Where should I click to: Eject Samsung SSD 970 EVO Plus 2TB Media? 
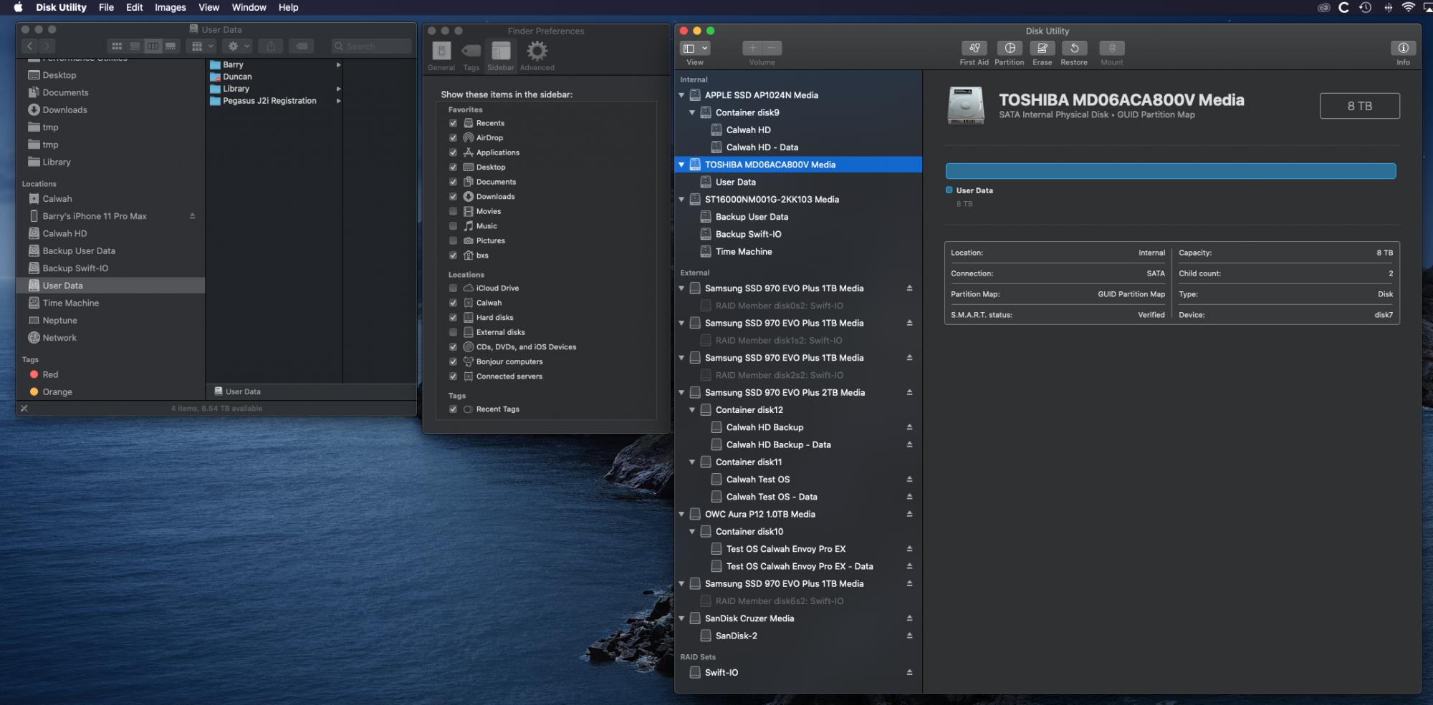tap(909, 392)
